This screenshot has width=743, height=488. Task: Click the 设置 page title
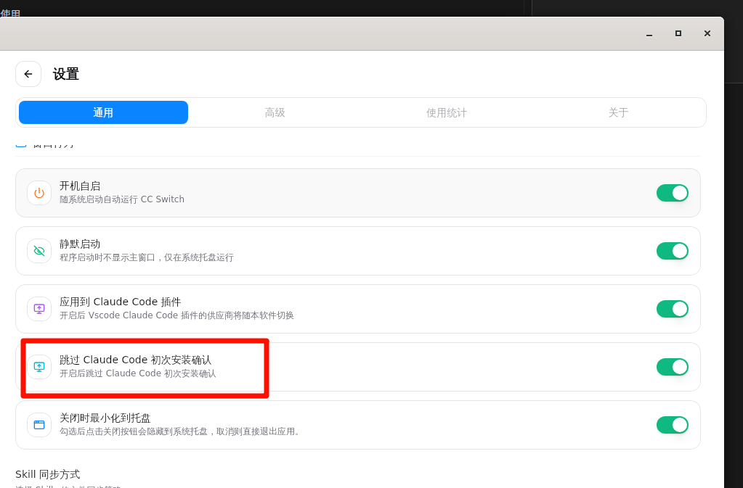pyautogui.click(x=66, y=74)
